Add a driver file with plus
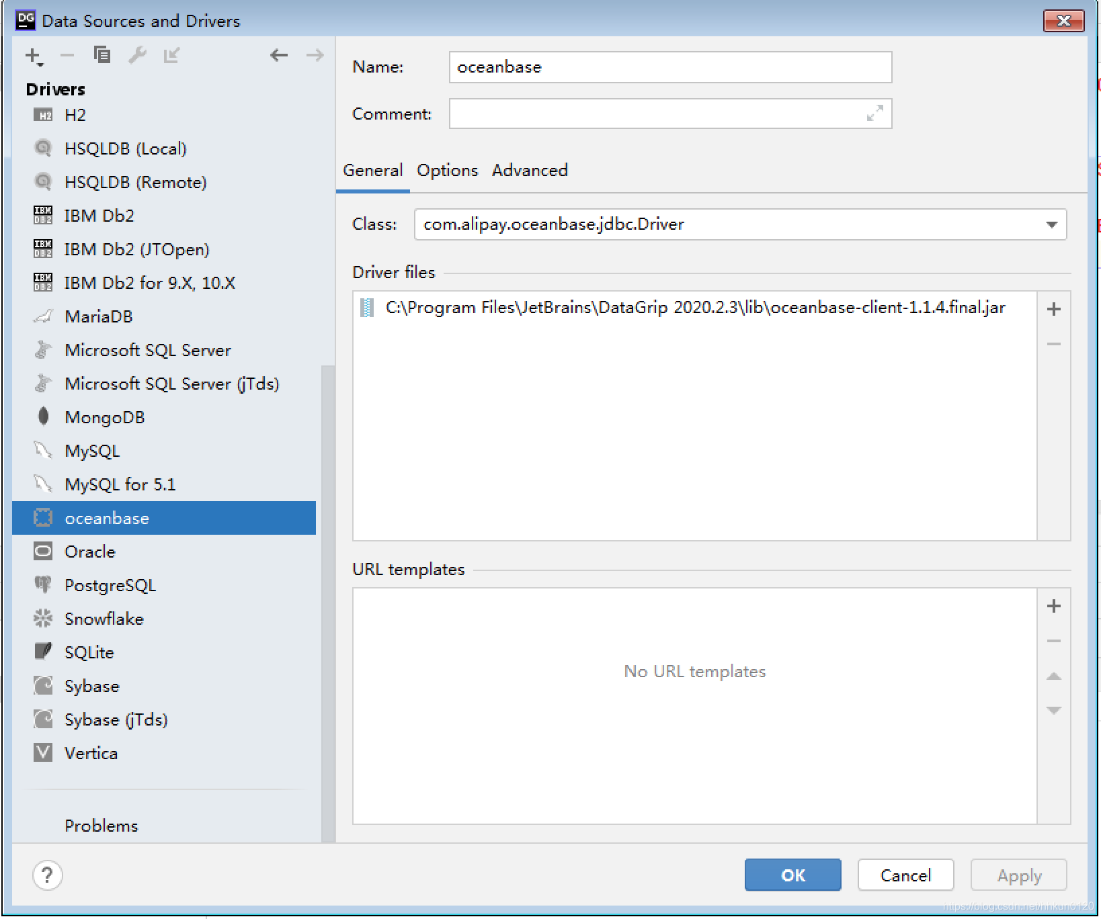The height and width of the screenshot is (919, 1101). (x=1054, y=309)
